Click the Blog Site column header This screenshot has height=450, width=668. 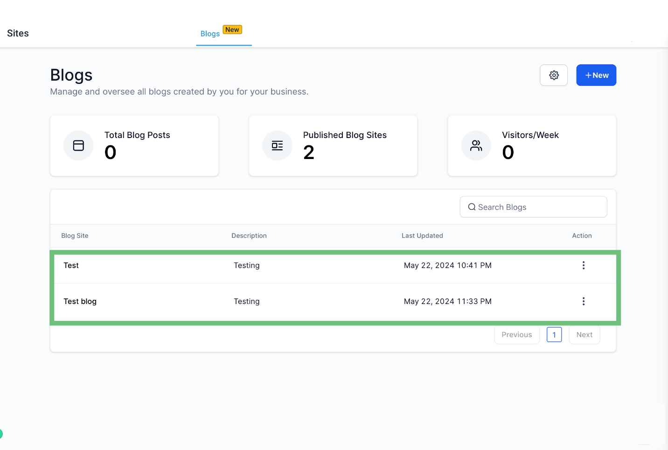[x=75, y=235]
